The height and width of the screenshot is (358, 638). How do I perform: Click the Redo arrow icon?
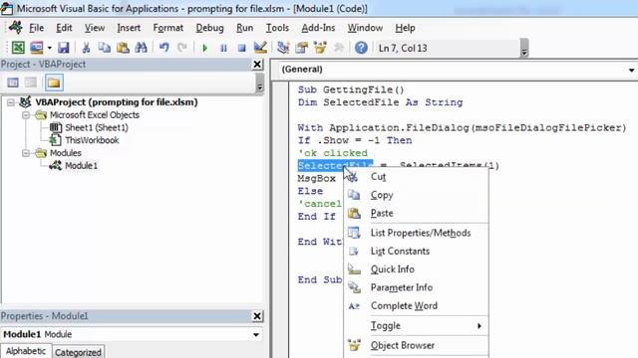point(181,48)
